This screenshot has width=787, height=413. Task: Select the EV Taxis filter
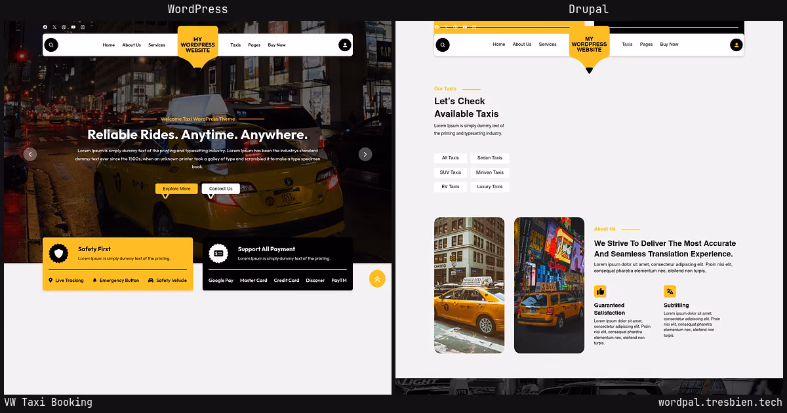[451, 187]
